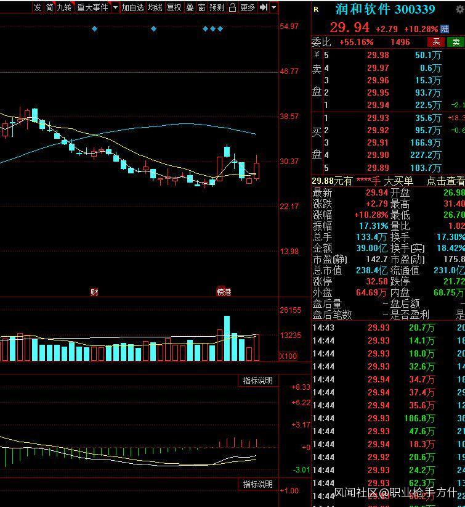465x507 pixels.
Task: Click 加自选 to add to watchlist
Action: click(x=132, y=7)
